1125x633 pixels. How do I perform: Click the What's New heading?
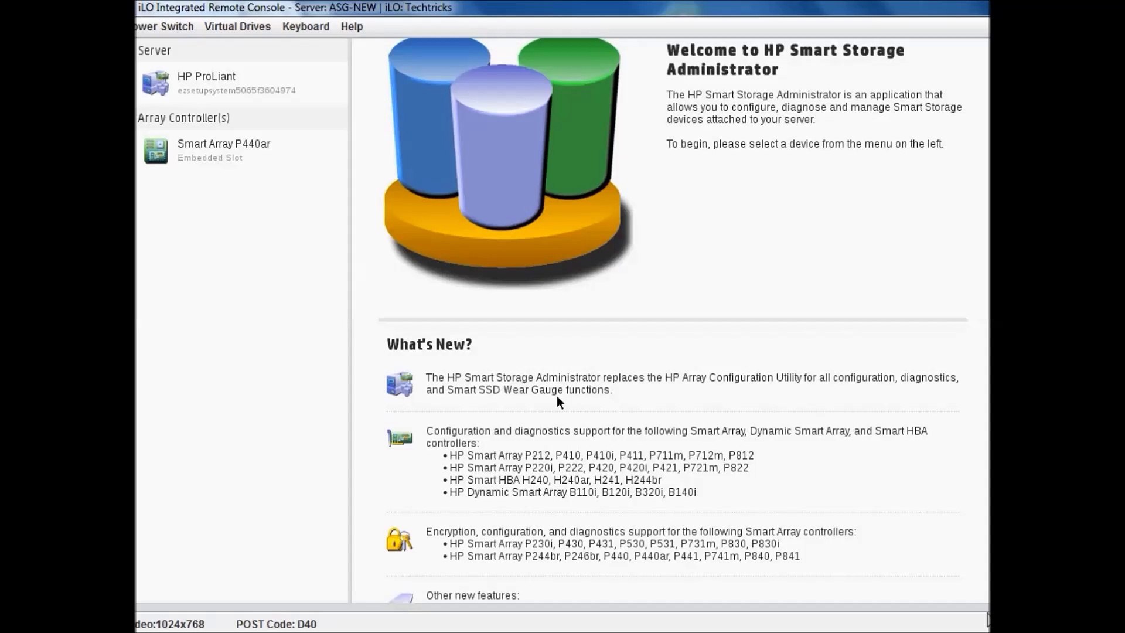429,344
